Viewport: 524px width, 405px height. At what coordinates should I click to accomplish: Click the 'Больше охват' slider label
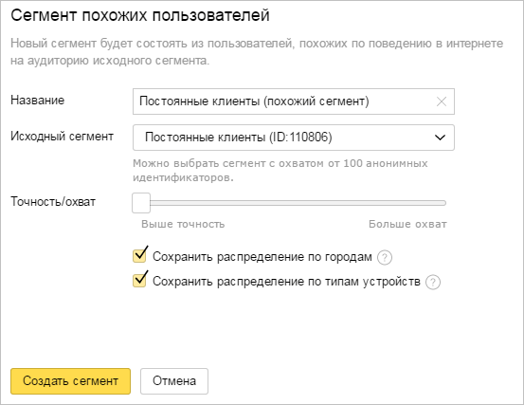pos(407,224)
